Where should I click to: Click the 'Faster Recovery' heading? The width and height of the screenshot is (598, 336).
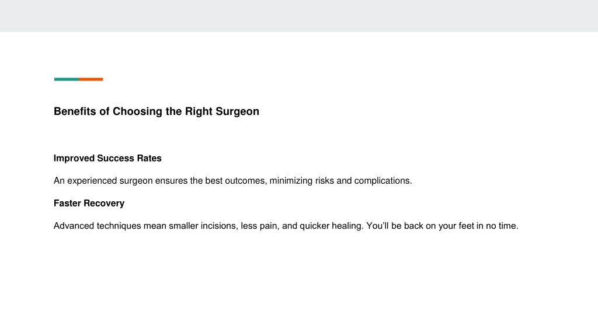click(89, 204)
